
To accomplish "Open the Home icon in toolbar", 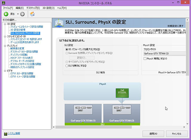I will coord(32,14).
